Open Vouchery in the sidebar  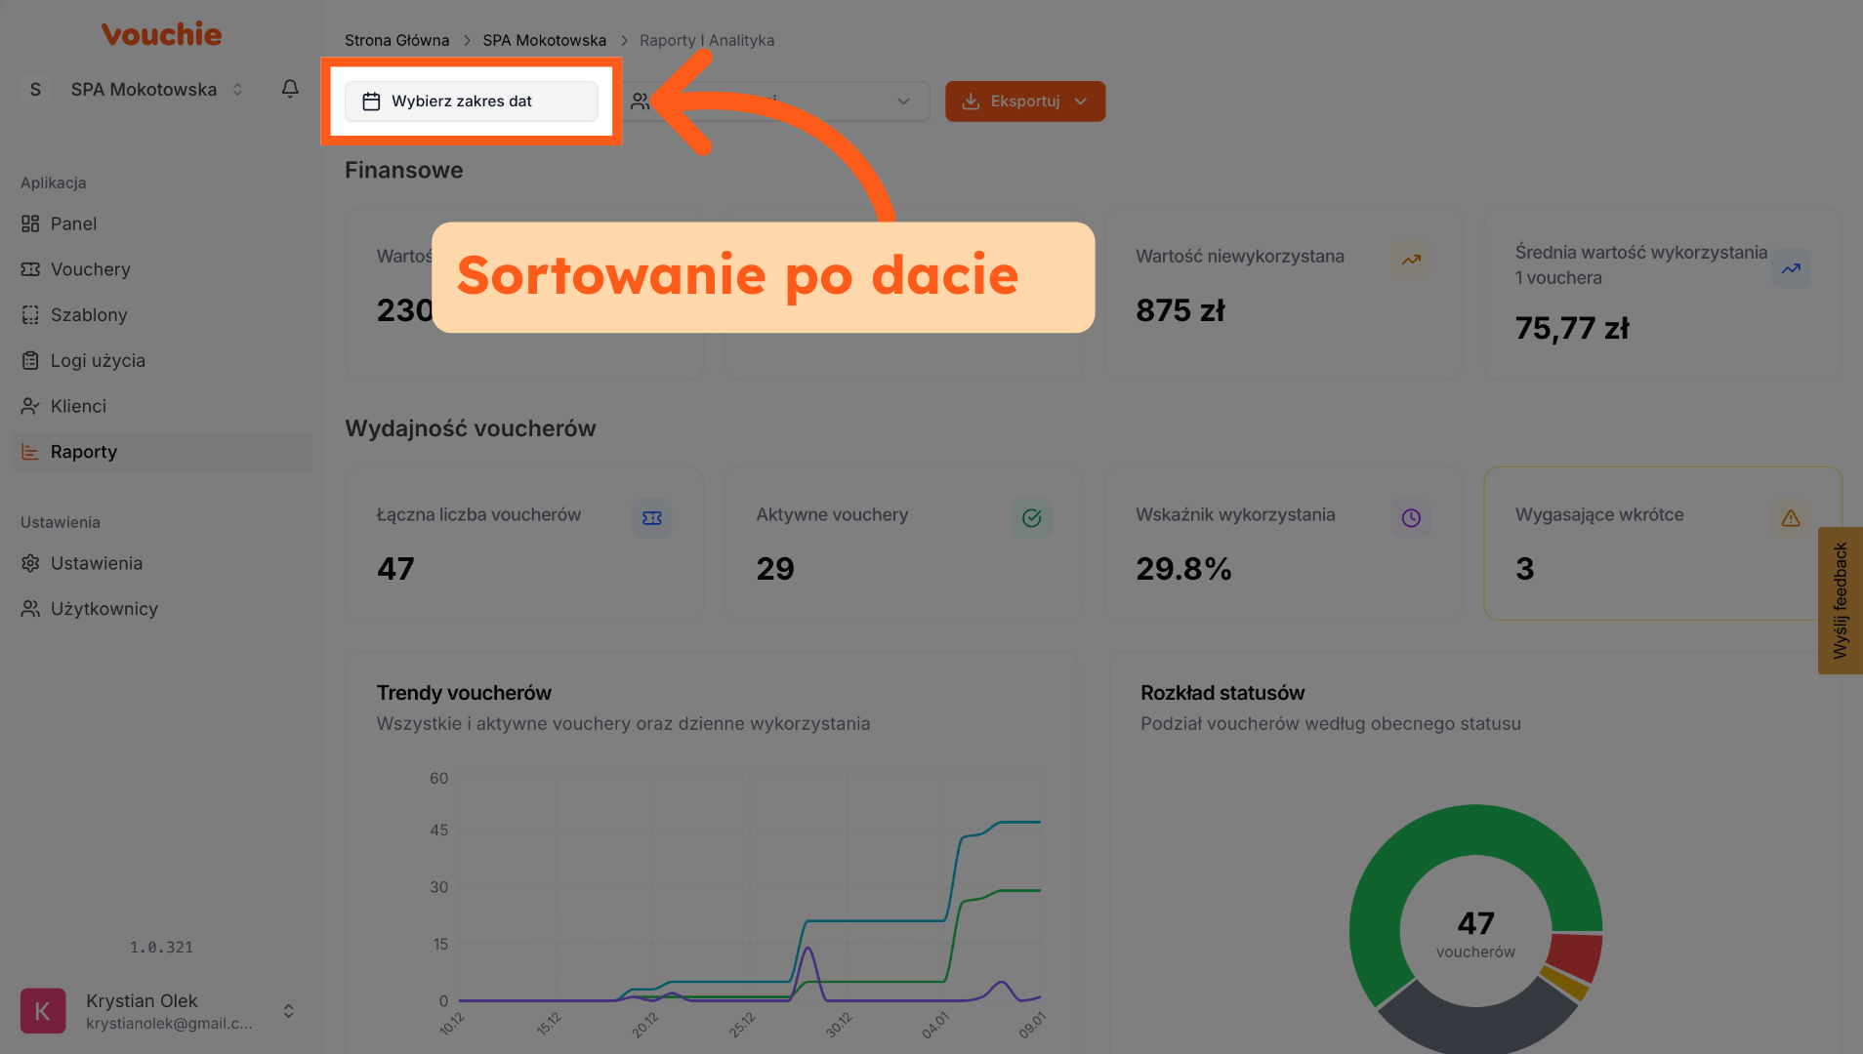coord(90,269)
